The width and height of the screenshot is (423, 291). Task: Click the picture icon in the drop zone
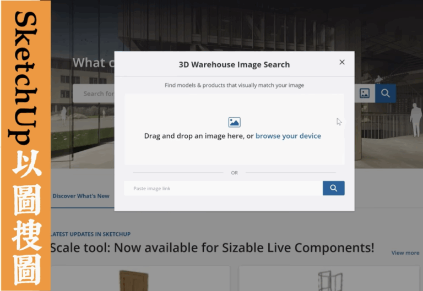click(234, 122)
